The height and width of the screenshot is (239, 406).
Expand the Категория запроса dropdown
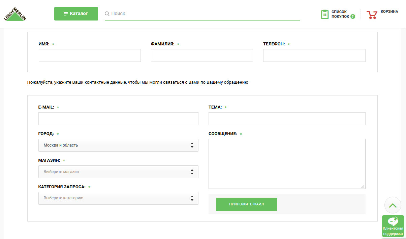(x=118, y=198)
